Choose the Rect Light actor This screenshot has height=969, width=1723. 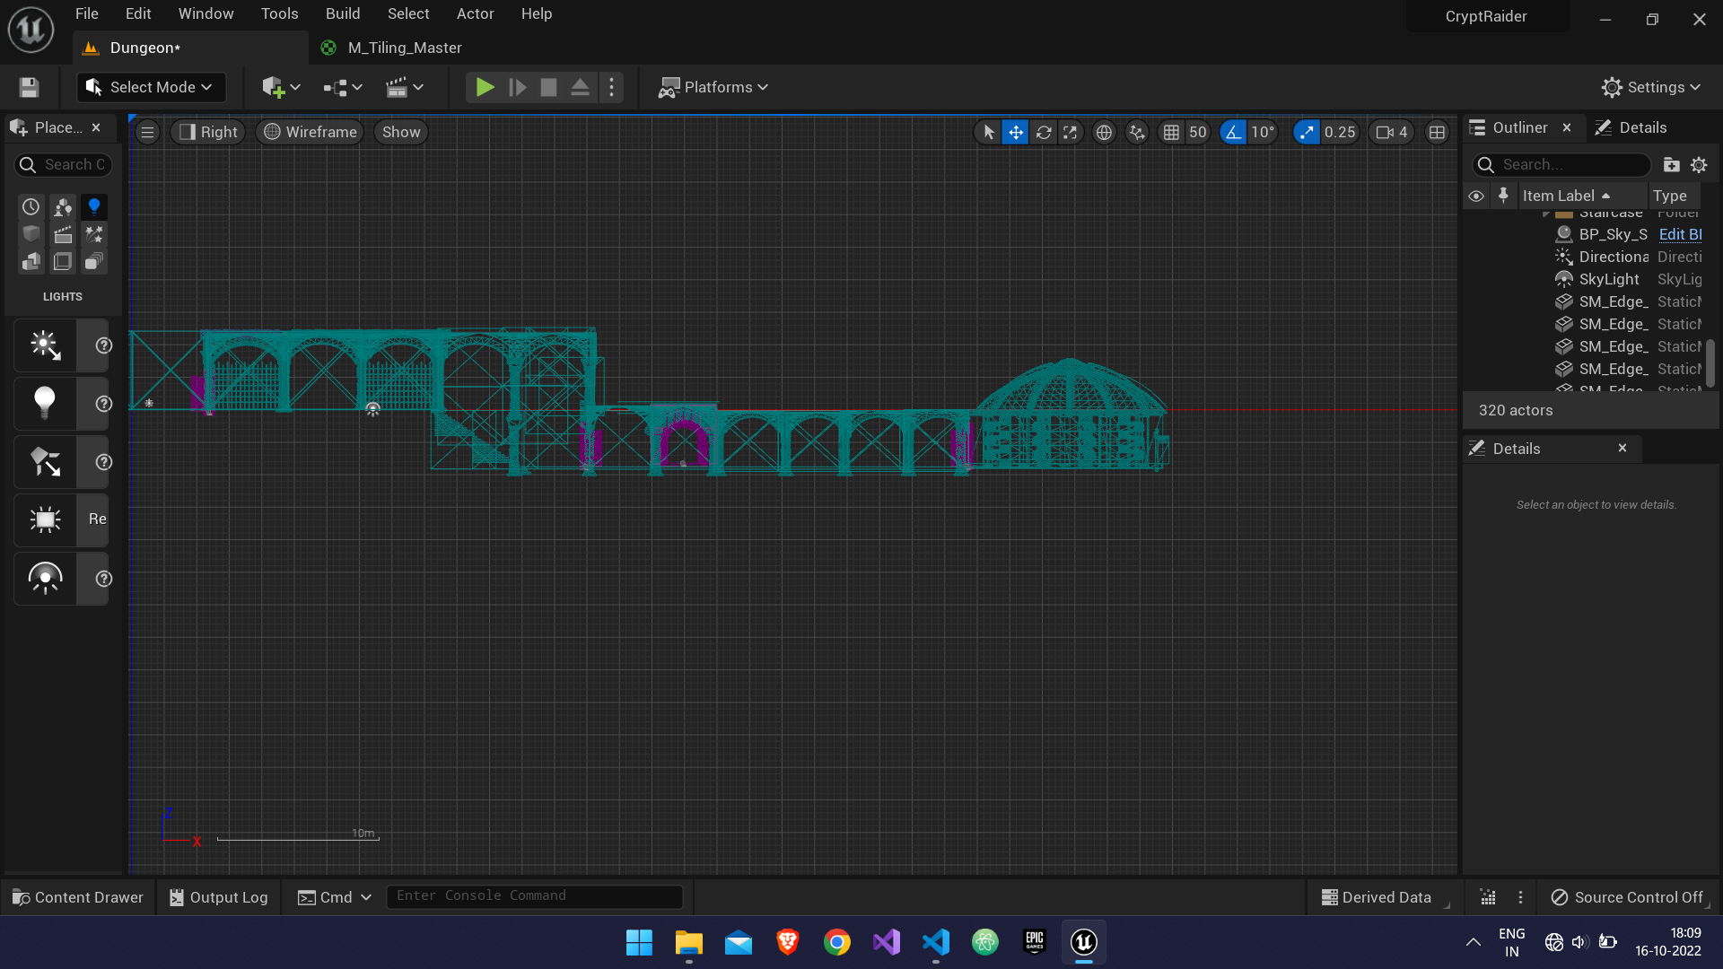click(45, 520)
